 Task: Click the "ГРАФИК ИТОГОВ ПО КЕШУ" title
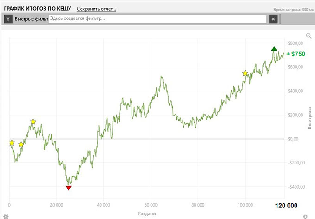(38, 8)
